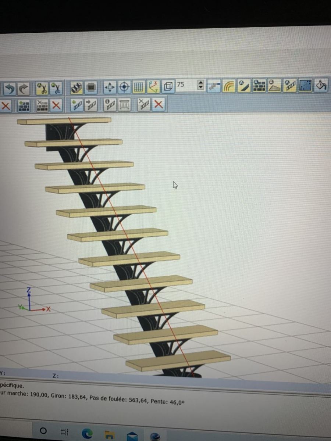Activate the pan arrows tool
Screen dimensions: 331x441
(110, 87)
